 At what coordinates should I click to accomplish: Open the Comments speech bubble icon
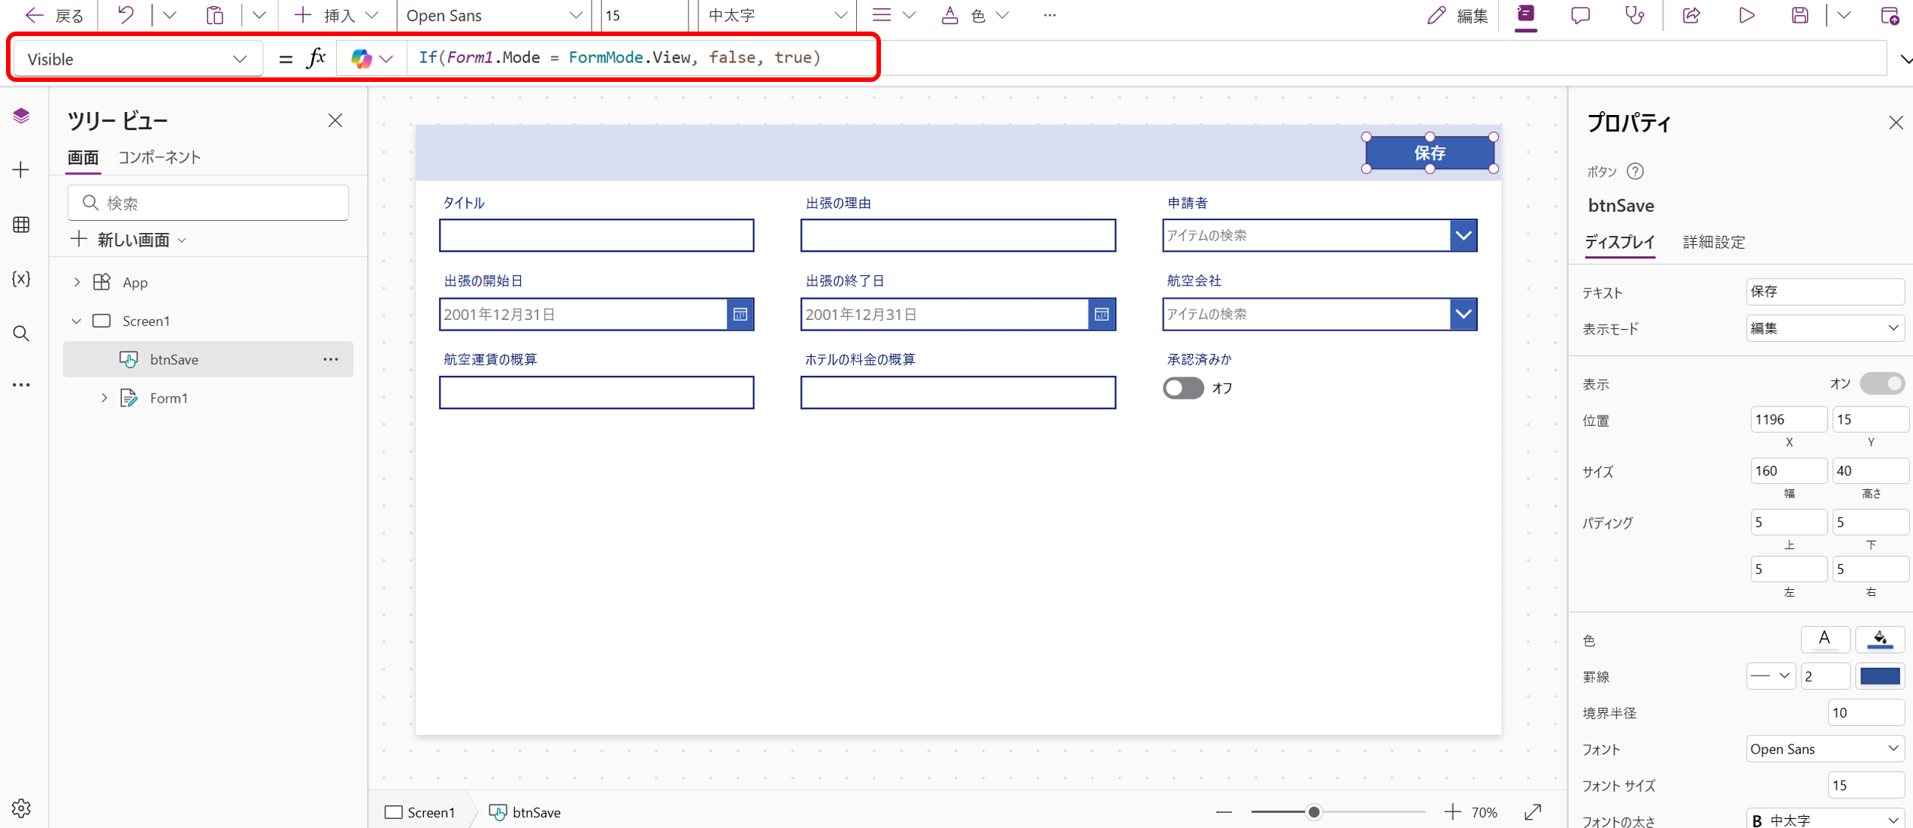[x=1580, y=15]
